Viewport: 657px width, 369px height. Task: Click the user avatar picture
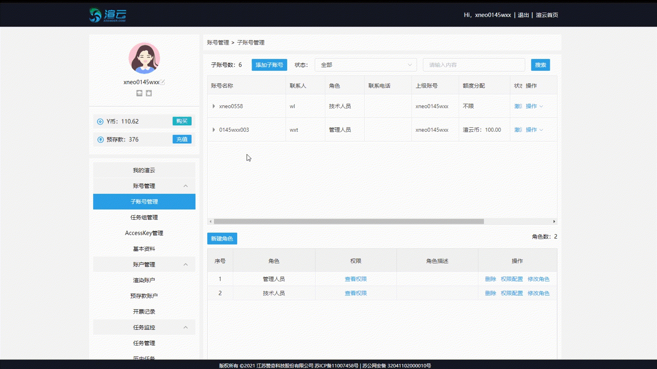[x=144, y=58]
